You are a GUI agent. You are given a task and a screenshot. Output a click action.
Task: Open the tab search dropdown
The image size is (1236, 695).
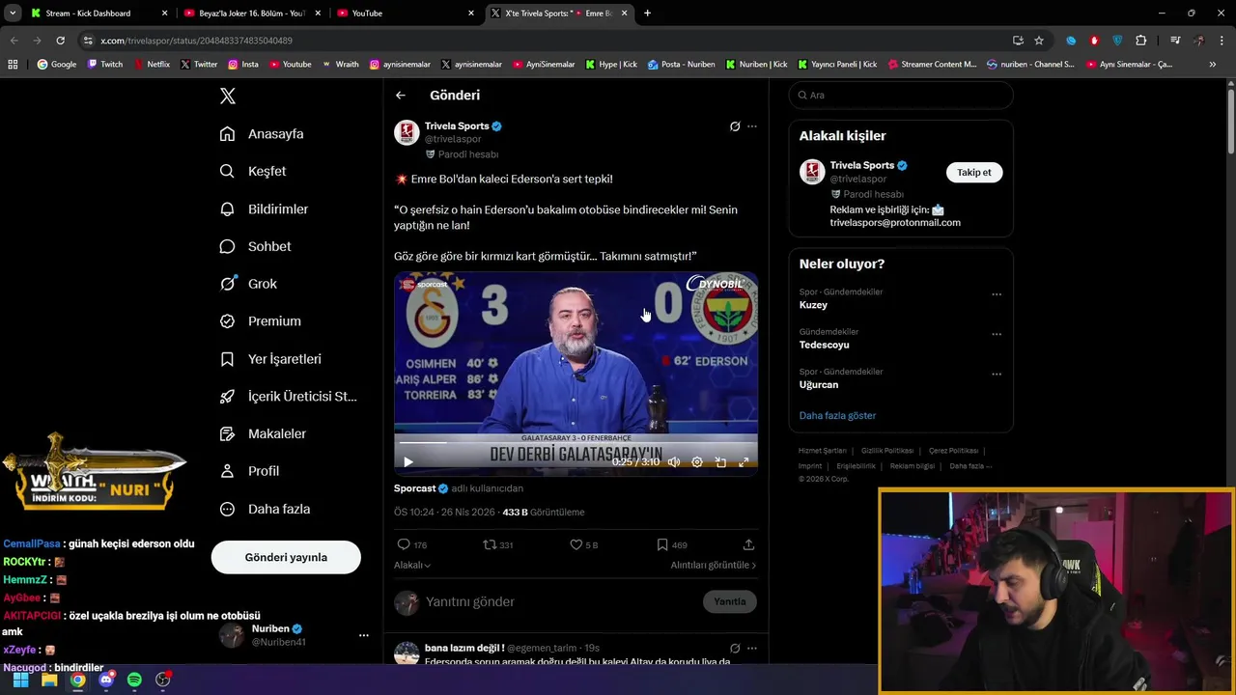point(13,14)
